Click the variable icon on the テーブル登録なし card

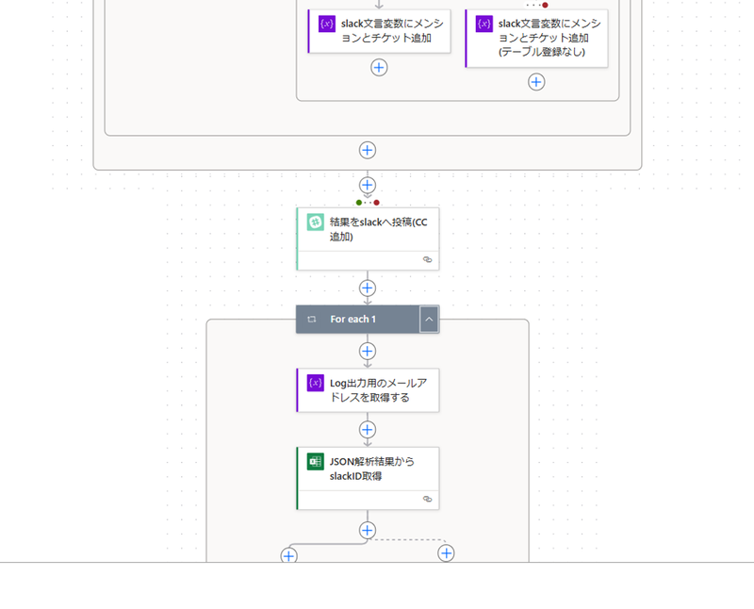click(484, 24)
